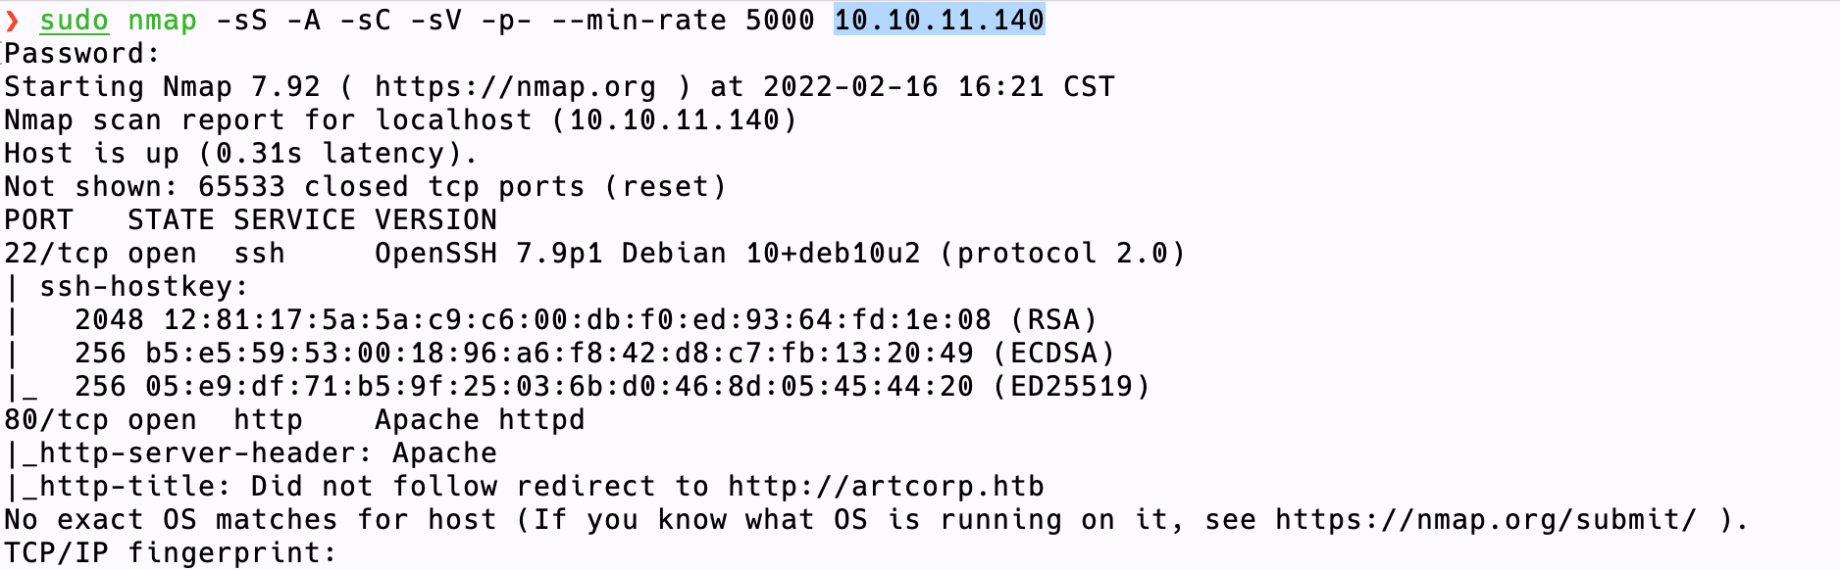Click the red prompt arrow symbol
Screen dimensions: 1840x570
[12, 21]
